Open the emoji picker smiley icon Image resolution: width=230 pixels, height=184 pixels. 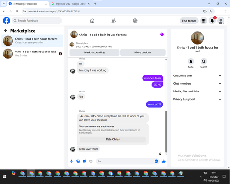[156, 161]
